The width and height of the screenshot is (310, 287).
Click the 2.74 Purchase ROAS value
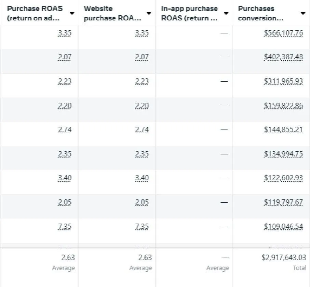[65, 130]
